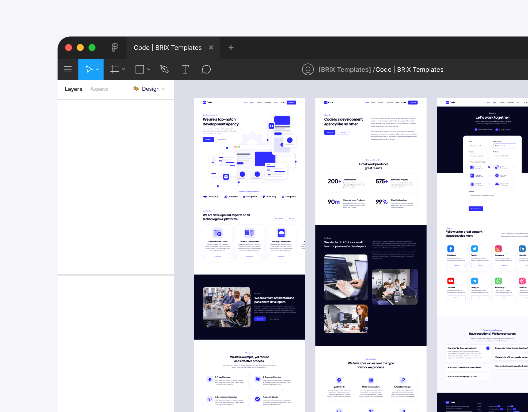
Task: Click the 'What's your email?' input field
Action: coord(504,146)
